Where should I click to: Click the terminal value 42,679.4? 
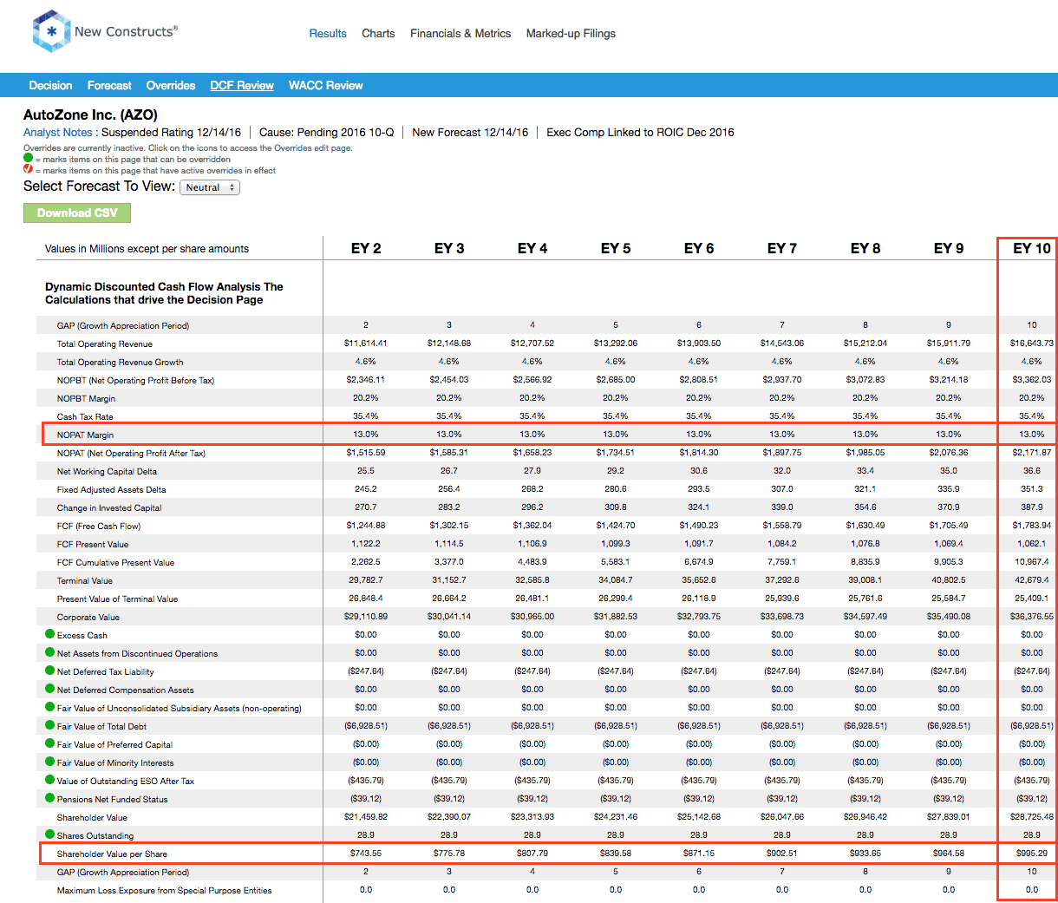(x=1032, y=580)
